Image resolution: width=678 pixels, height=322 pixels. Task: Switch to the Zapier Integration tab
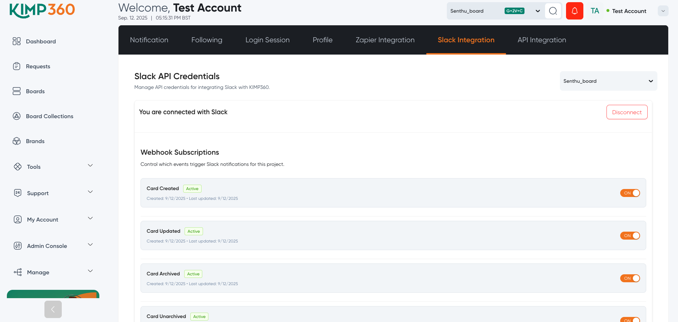385,40
